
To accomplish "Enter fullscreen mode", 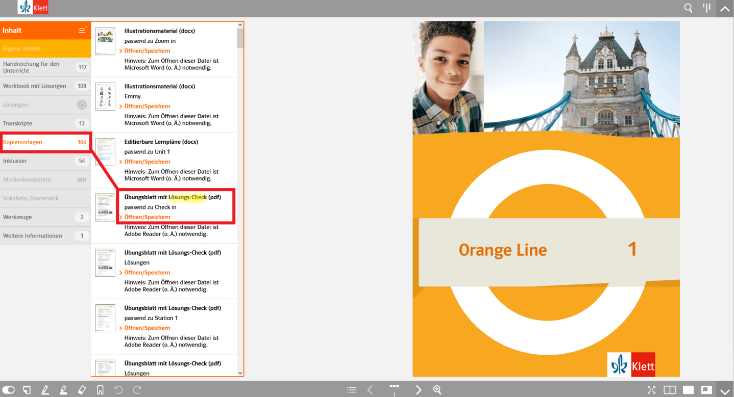I will point(651,390).
